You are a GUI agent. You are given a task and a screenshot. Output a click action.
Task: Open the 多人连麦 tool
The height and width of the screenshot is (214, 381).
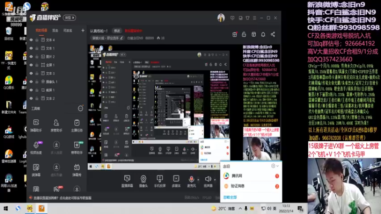click(x=56, y=148)
